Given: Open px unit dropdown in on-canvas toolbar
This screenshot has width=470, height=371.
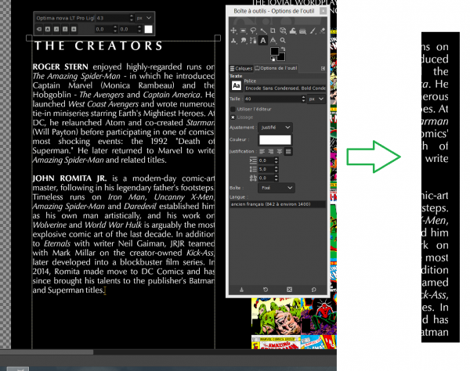Looking at the screenshot, I should [x=144, y=18].
